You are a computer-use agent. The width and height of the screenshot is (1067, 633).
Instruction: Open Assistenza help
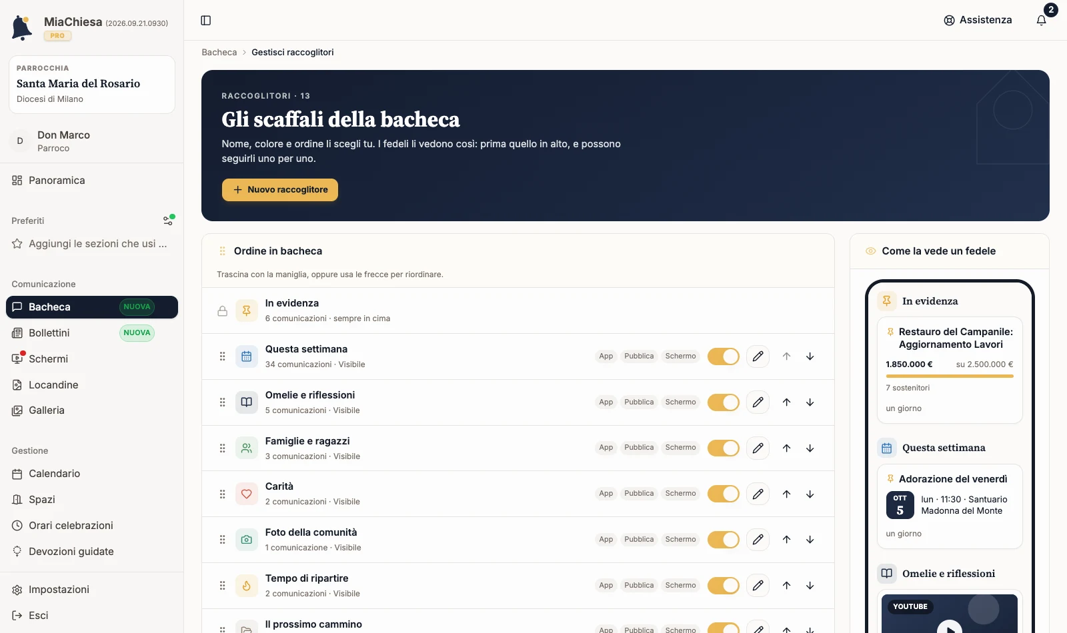coord(978,20)
